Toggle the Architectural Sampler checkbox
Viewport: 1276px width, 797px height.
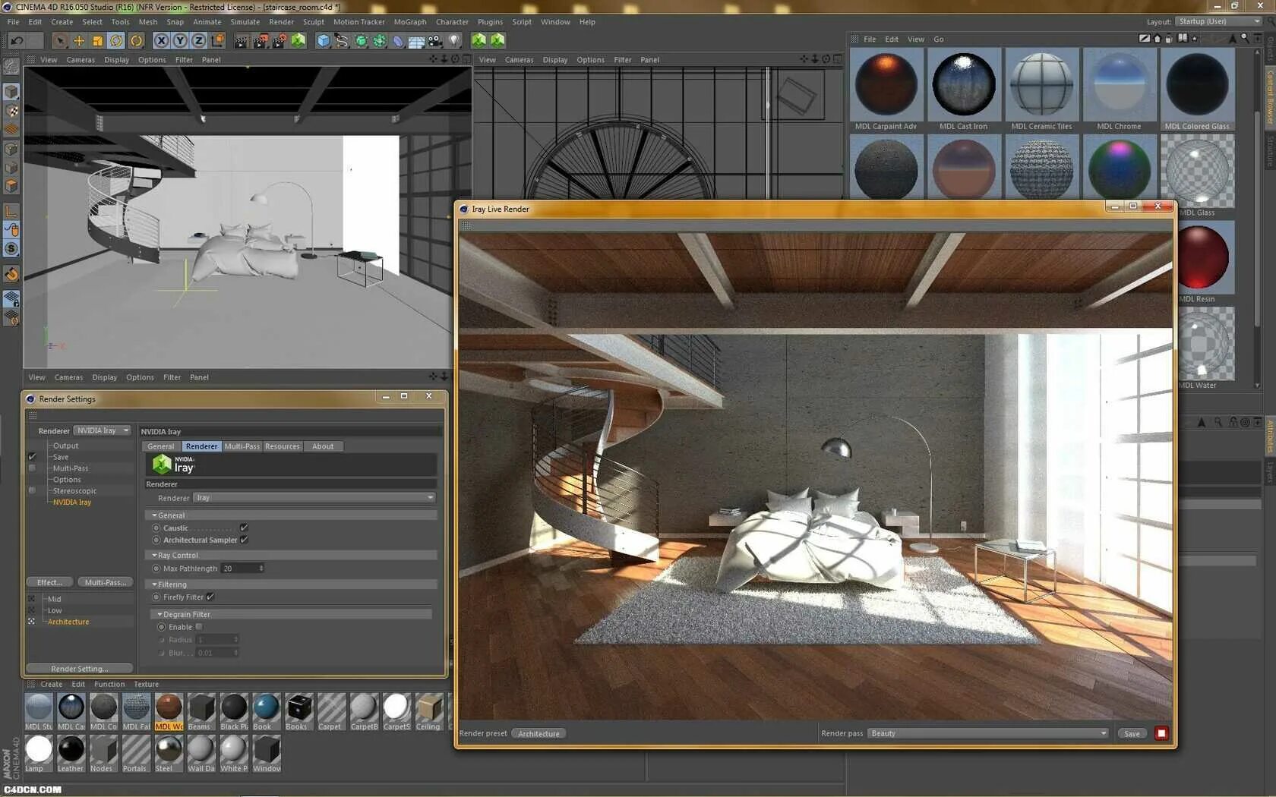point(244,540)
